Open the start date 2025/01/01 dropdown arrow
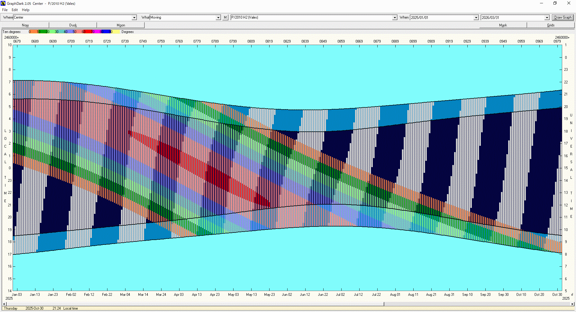The height and width of the screenshot is (312, 576). point(476,18)
